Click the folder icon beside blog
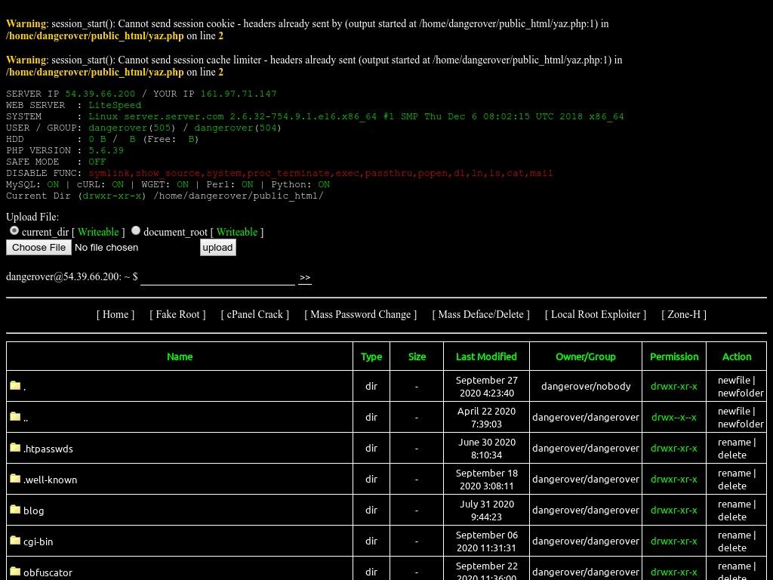This screenshot has height=580, width=773. [x=15, y=510]
